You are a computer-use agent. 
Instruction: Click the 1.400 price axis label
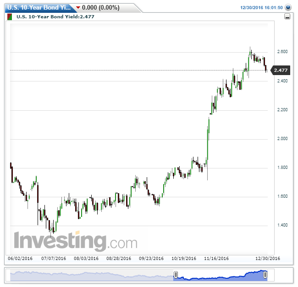[282, 225]
